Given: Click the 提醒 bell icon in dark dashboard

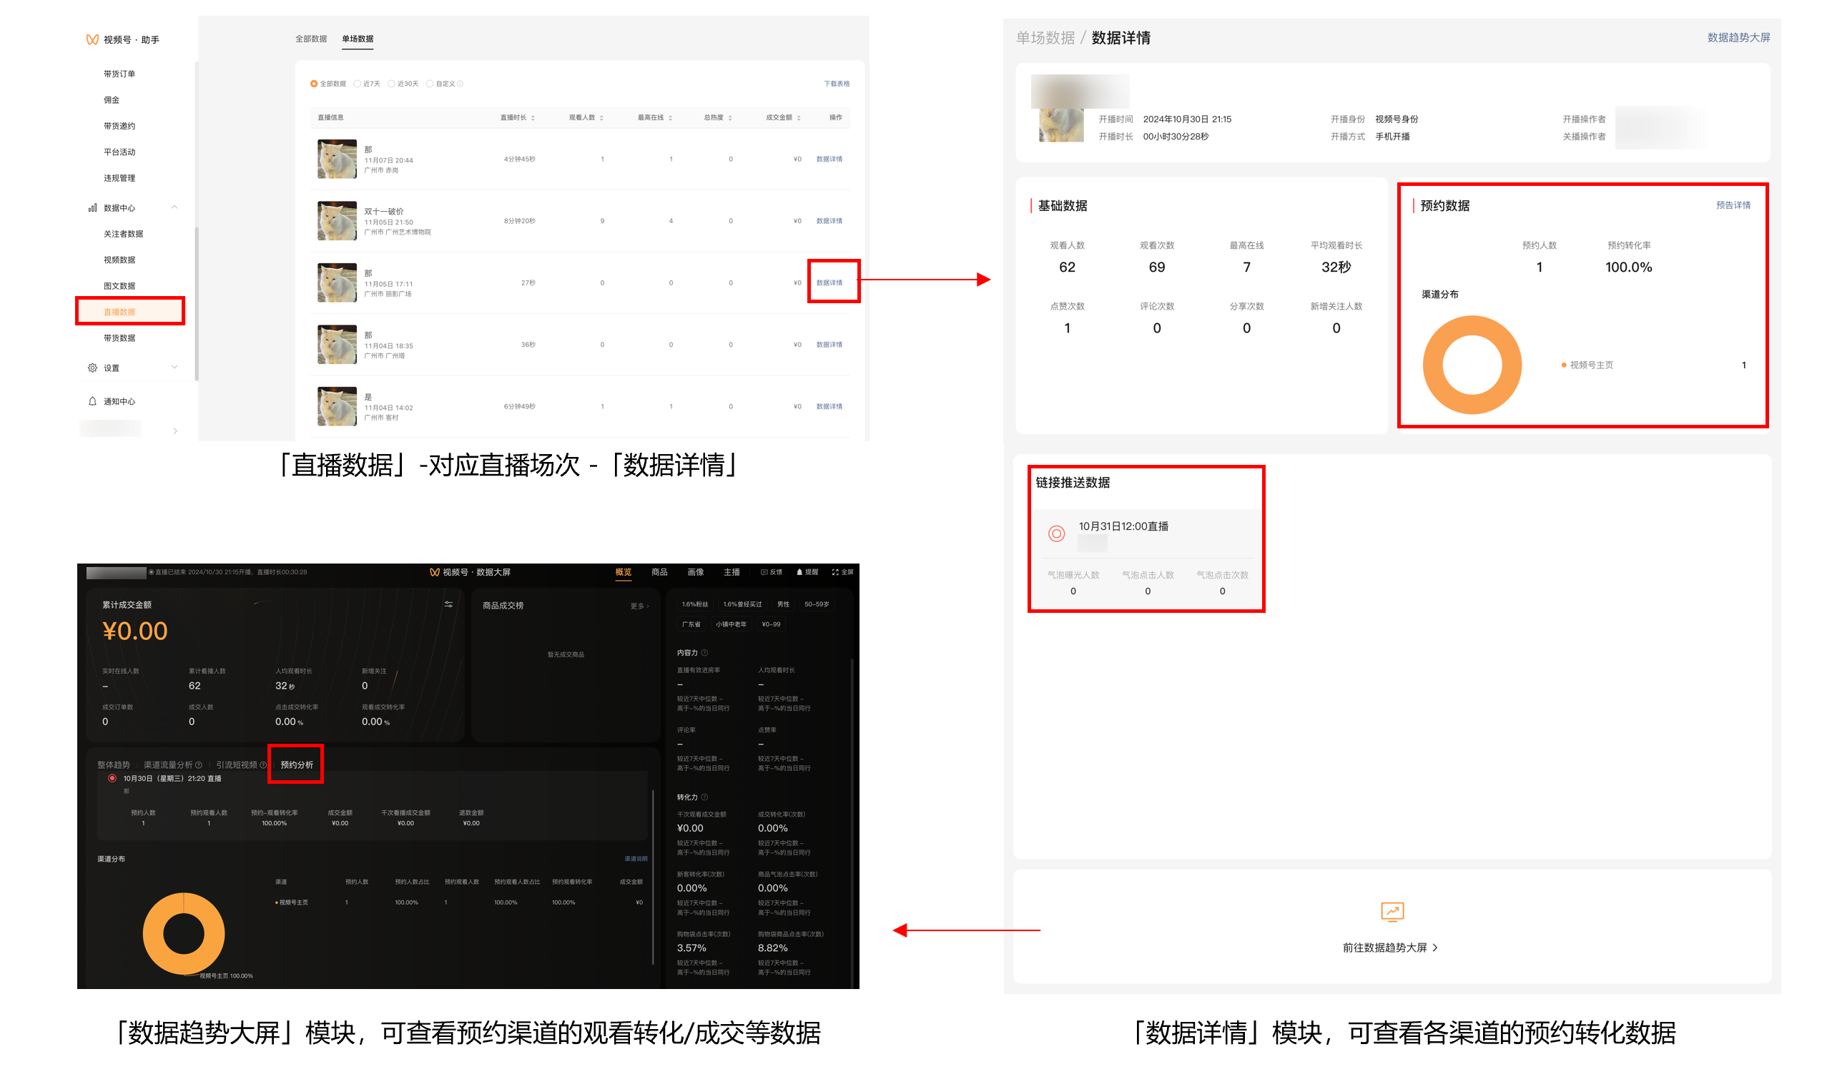Looking at the screenshot, I should click(x=799, y=572).
